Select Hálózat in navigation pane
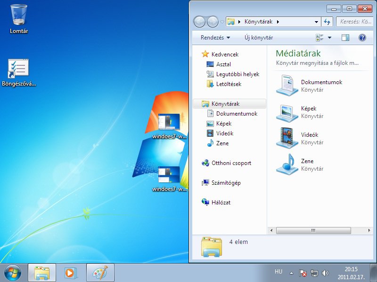Screen dimensions: 377x282 point(221,203)
